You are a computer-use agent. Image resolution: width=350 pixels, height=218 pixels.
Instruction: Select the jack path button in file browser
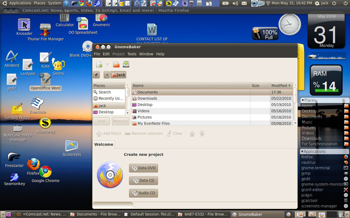coord(118,75)
